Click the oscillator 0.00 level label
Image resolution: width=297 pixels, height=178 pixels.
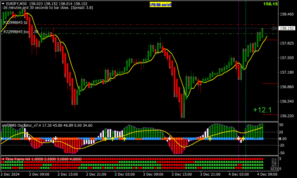coord(283,139)
